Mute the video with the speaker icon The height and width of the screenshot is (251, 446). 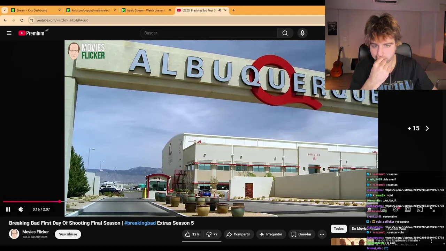pyautogui.click(x=21, y=210)
